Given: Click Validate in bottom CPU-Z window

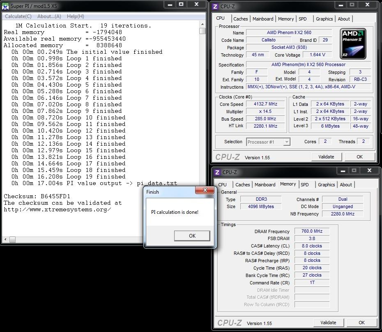Looking at the screenshot, I should (x=328, y=323).
